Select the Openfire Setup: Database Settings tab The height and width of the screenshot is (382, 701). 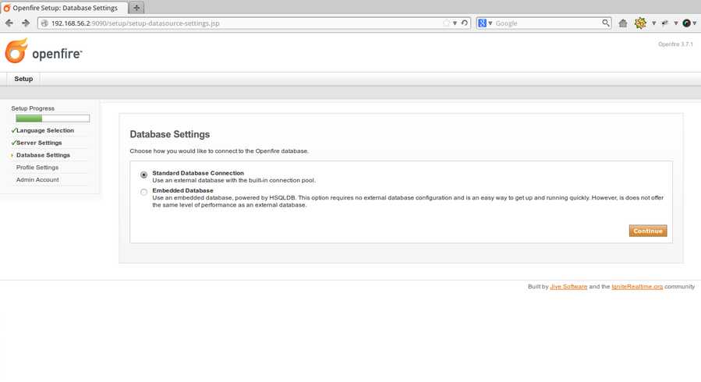coord(64,8)
